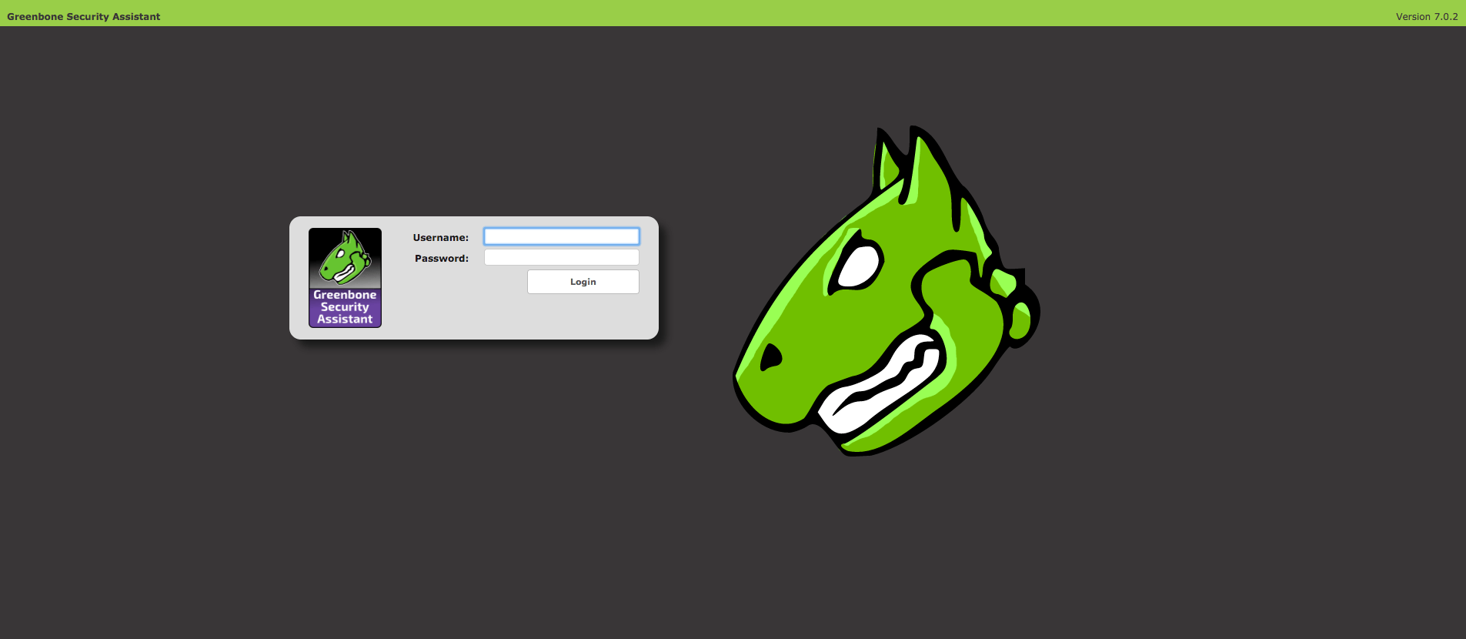
Task: Click the Version 7.0.2 text in header
Action: click(1426, 16)
